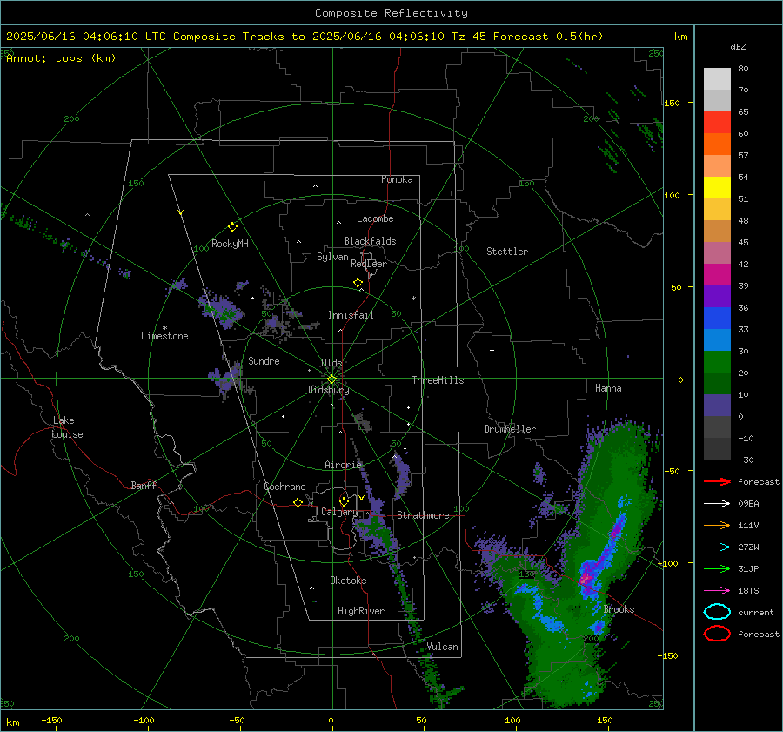Click the km unit label at top right
Screen dimensions: 783x732
[680, 37]
